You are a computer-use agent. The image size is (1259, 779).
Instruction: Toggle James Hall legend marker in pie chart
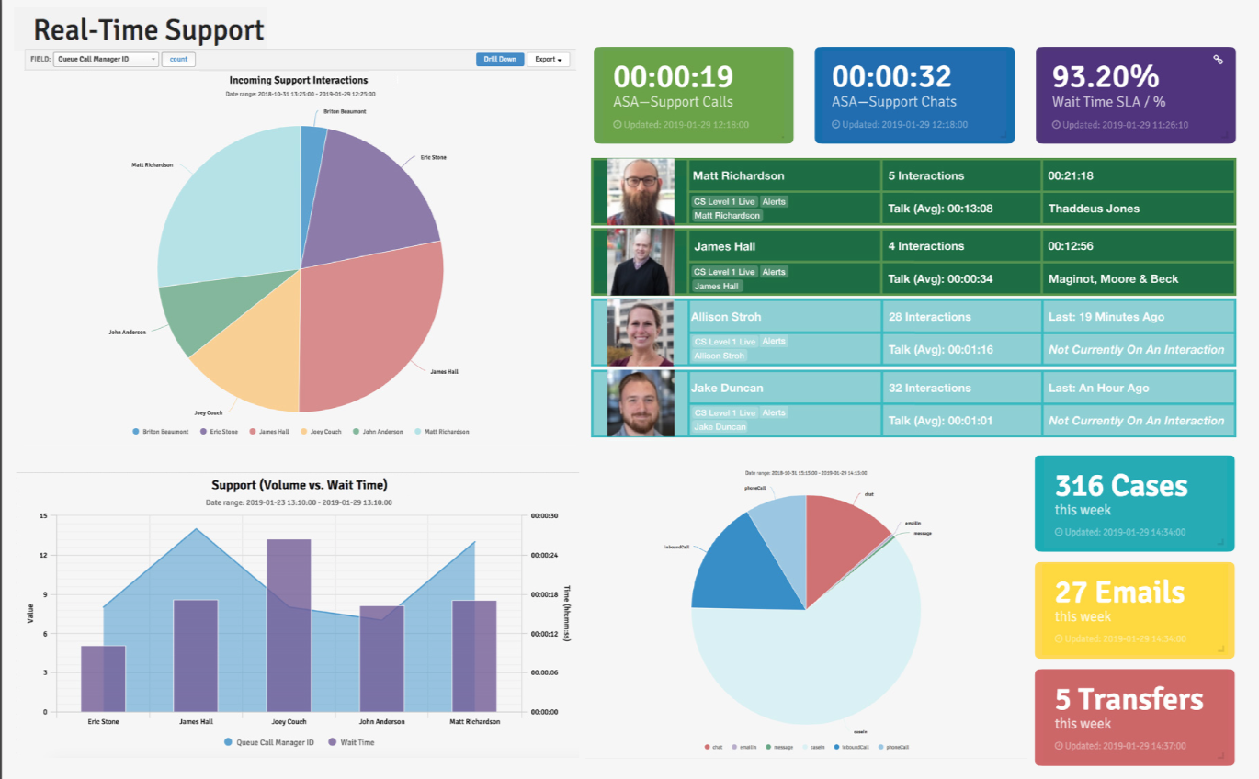tap(252, 431)
